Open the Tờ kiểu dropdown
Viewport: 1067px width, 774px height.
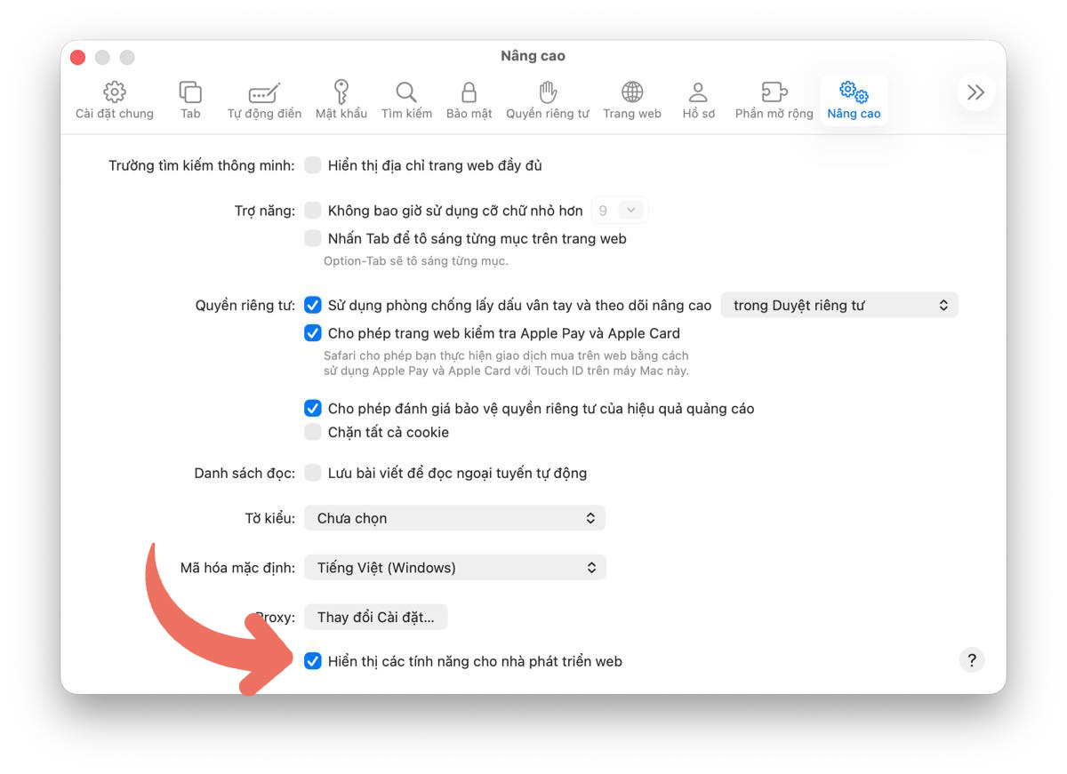coord(454,517)
